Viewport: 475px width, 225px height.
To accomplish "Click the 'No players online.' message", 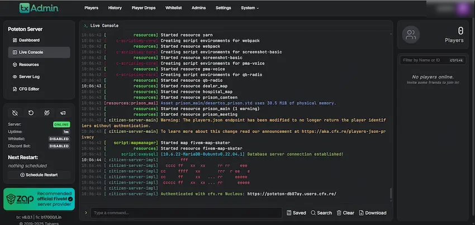I will click(433, 77).
